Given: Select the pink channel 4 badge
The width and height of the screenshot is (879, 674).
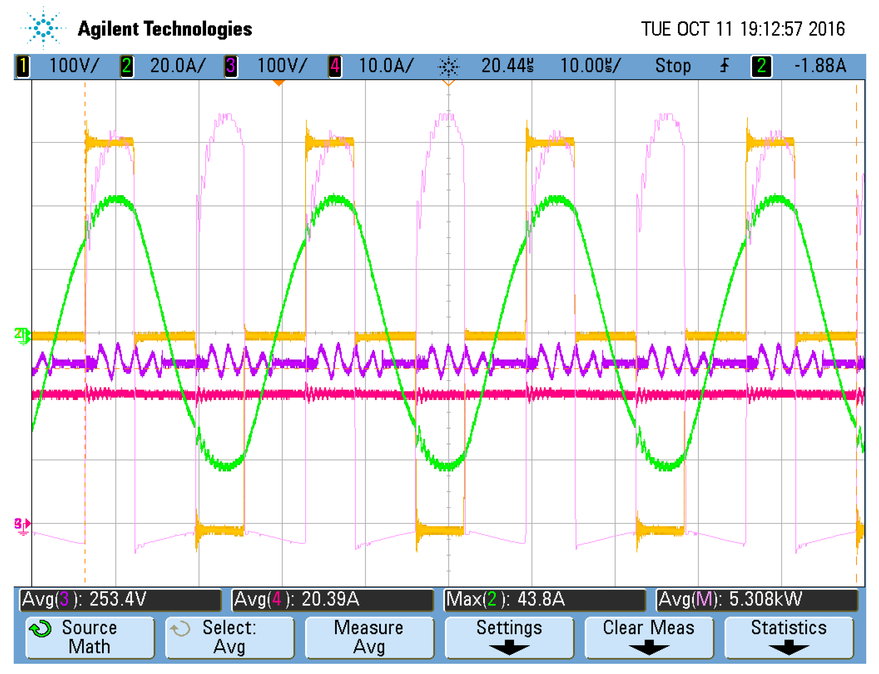Looking at the screenshot, I should click(335, 66).
